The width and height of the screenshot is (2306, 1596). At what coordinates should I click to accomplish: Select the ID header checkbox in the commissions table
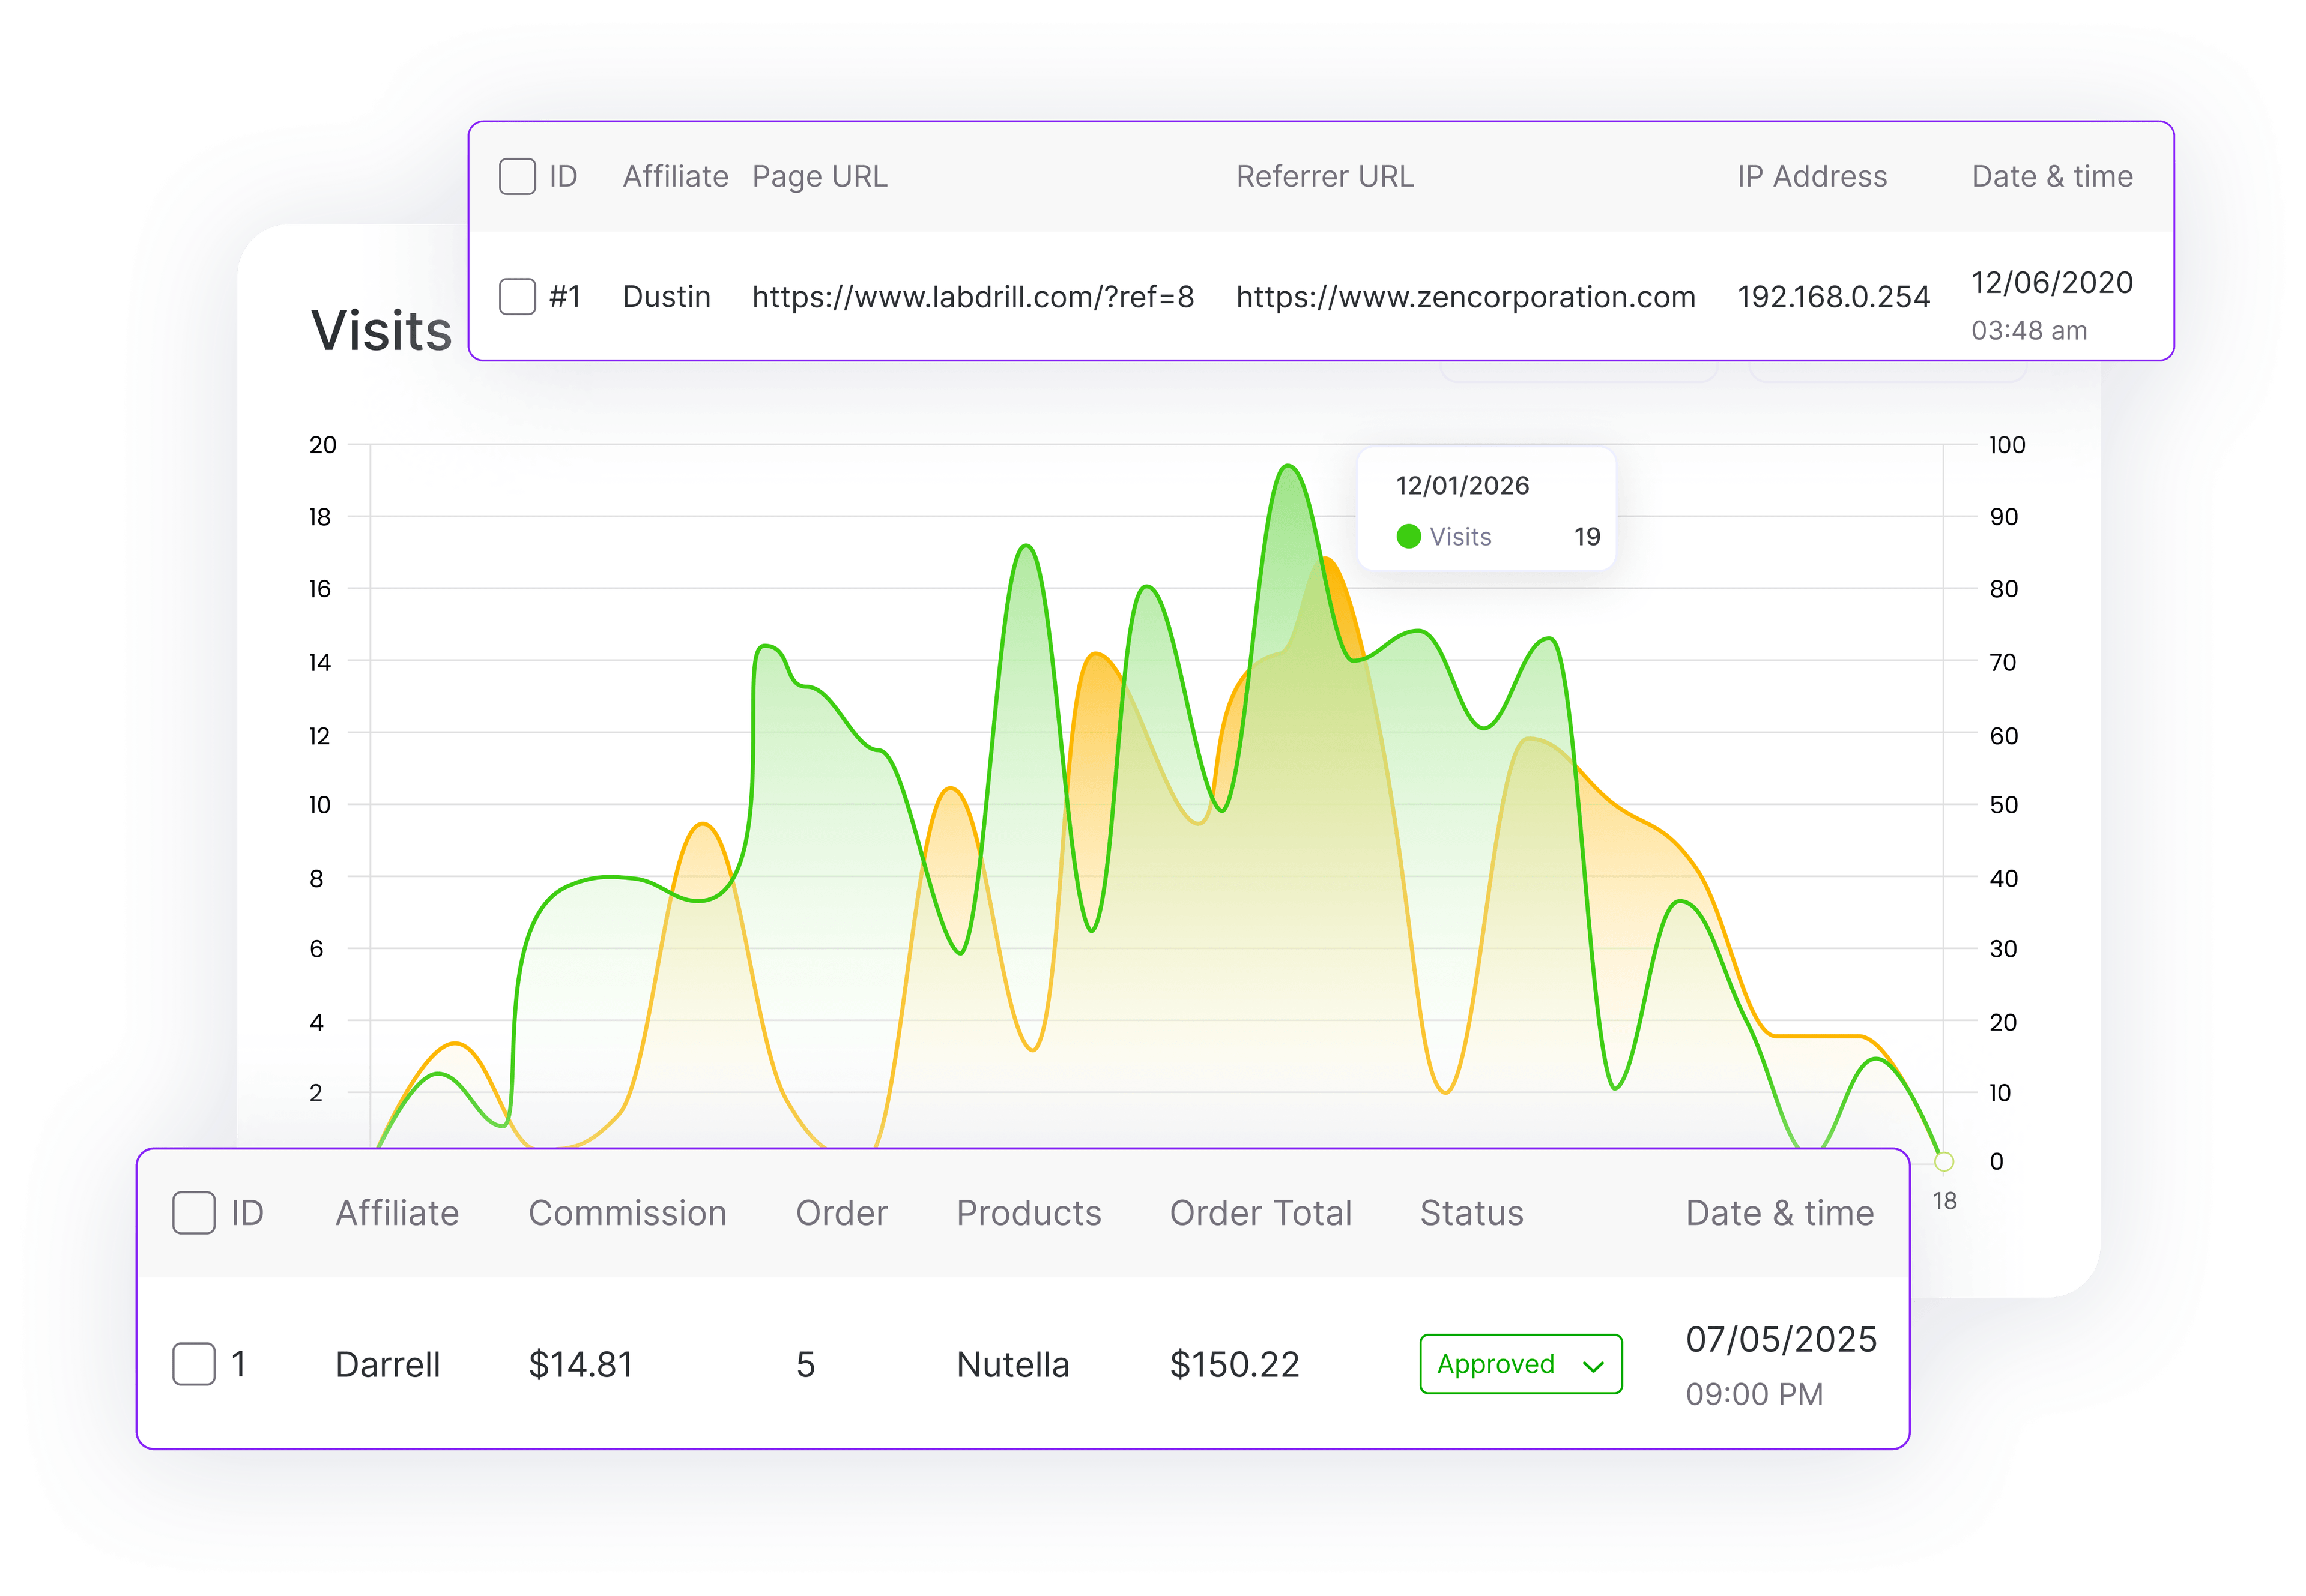click(193, 1212)
